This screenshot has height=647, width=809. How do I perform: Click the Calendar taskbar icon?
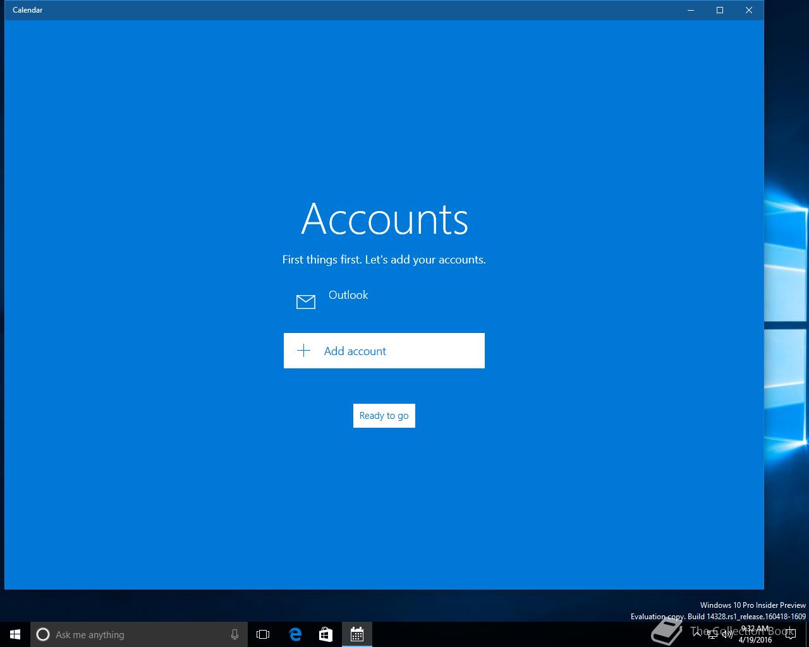(357, 634)
